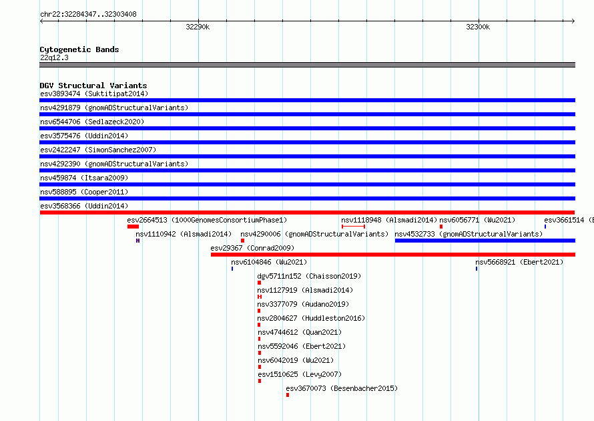Open nsv6056771 (Wu2021) label
594x421 pixels.
(477, 220)
